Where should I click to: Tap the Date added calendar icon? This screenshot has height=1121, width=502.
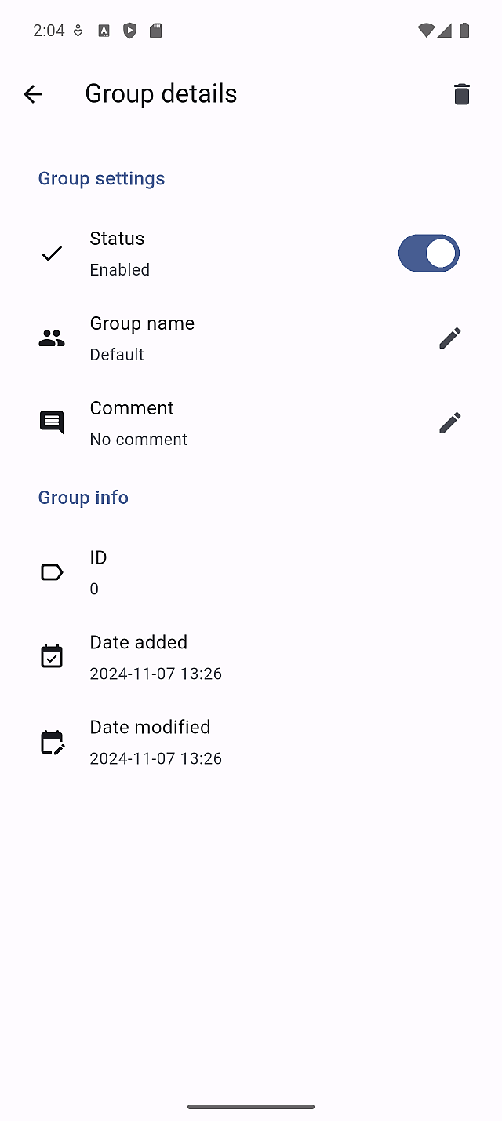pos(52,656)
